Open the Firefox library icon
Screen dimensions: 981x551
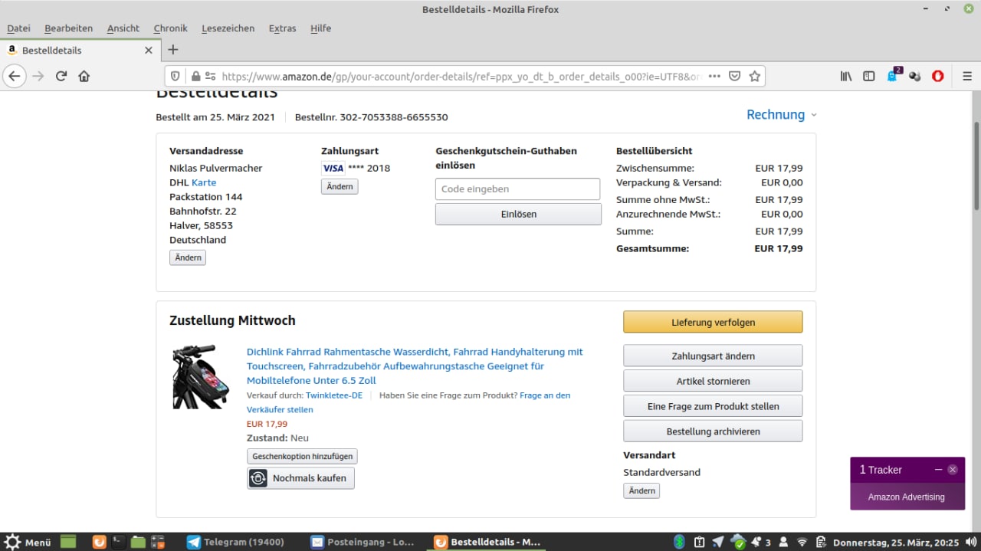coord(846,77)
